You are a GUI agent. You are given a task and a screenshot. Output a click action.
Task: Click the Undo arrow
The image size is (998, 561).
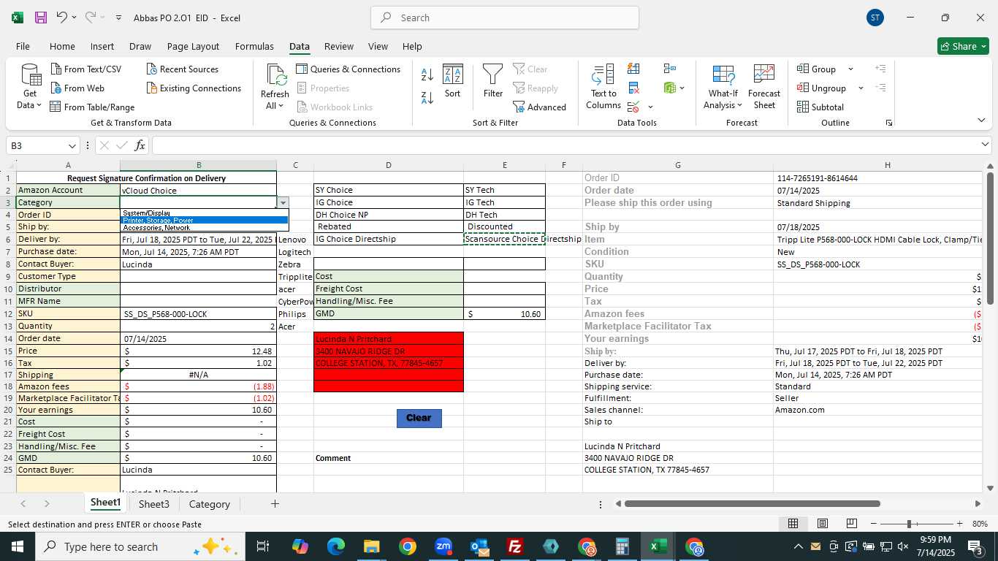tap(62, 18)
